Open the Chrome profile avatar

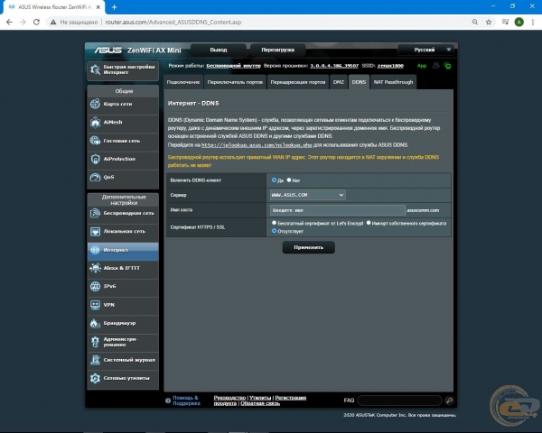pos(519,22)
